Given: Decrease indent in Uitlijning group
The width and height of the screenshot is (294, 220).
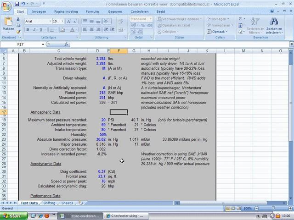Looking at the screenshot, I should pyautogui.click(x=106, y=29).
